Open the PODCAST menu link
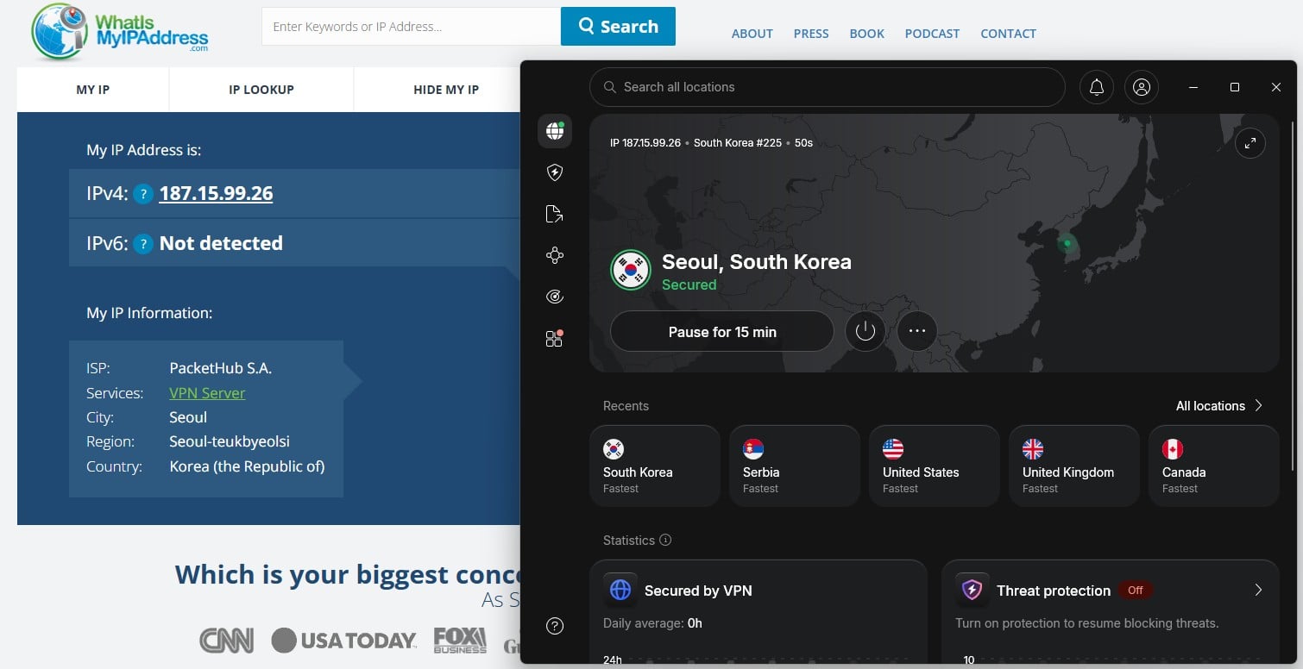This screenshot has width=1303, height=669. [x=932, y=34]
